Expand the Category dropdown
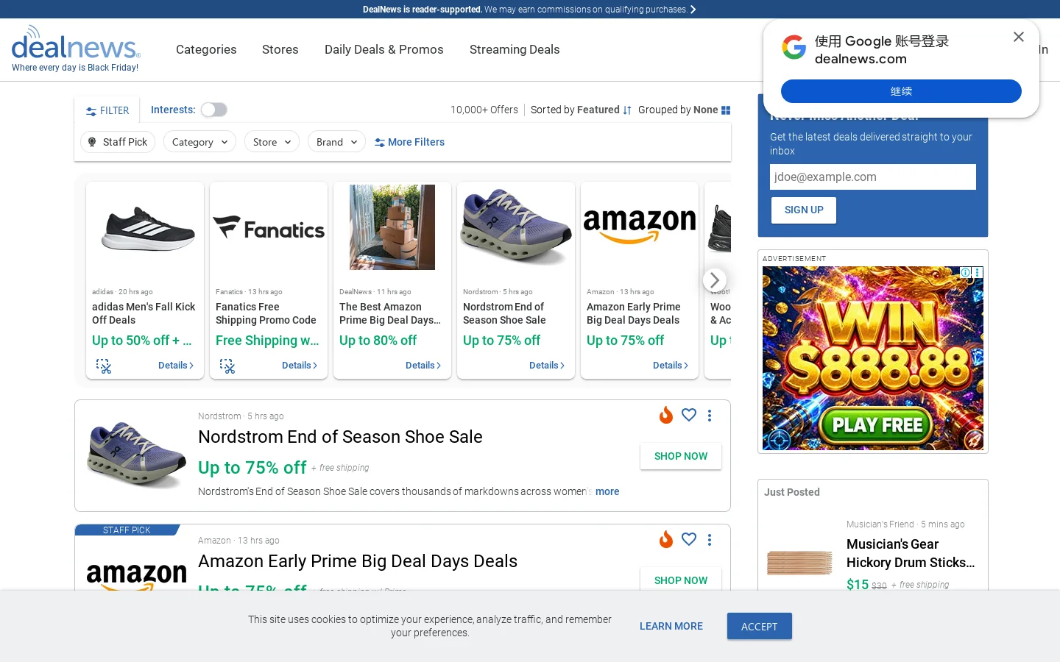The height and width of the screenshot is (662, 1060). [200, 142]
